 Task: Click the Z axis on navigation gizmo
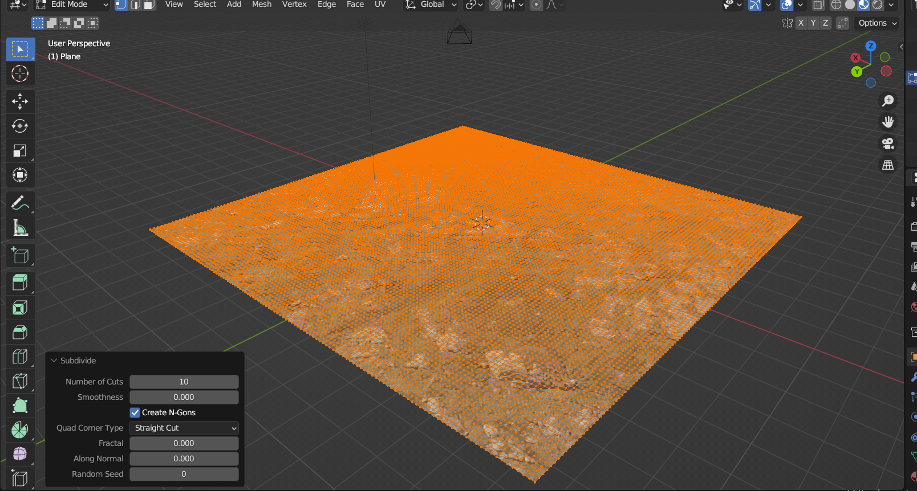(871, 46)
